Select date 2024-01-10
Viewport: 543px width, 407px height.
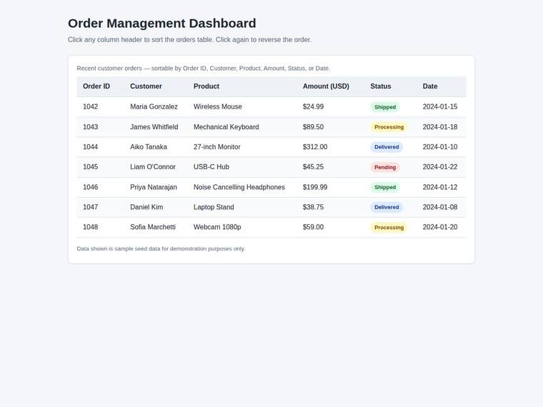pyautogui.click(x=440, y=147)
